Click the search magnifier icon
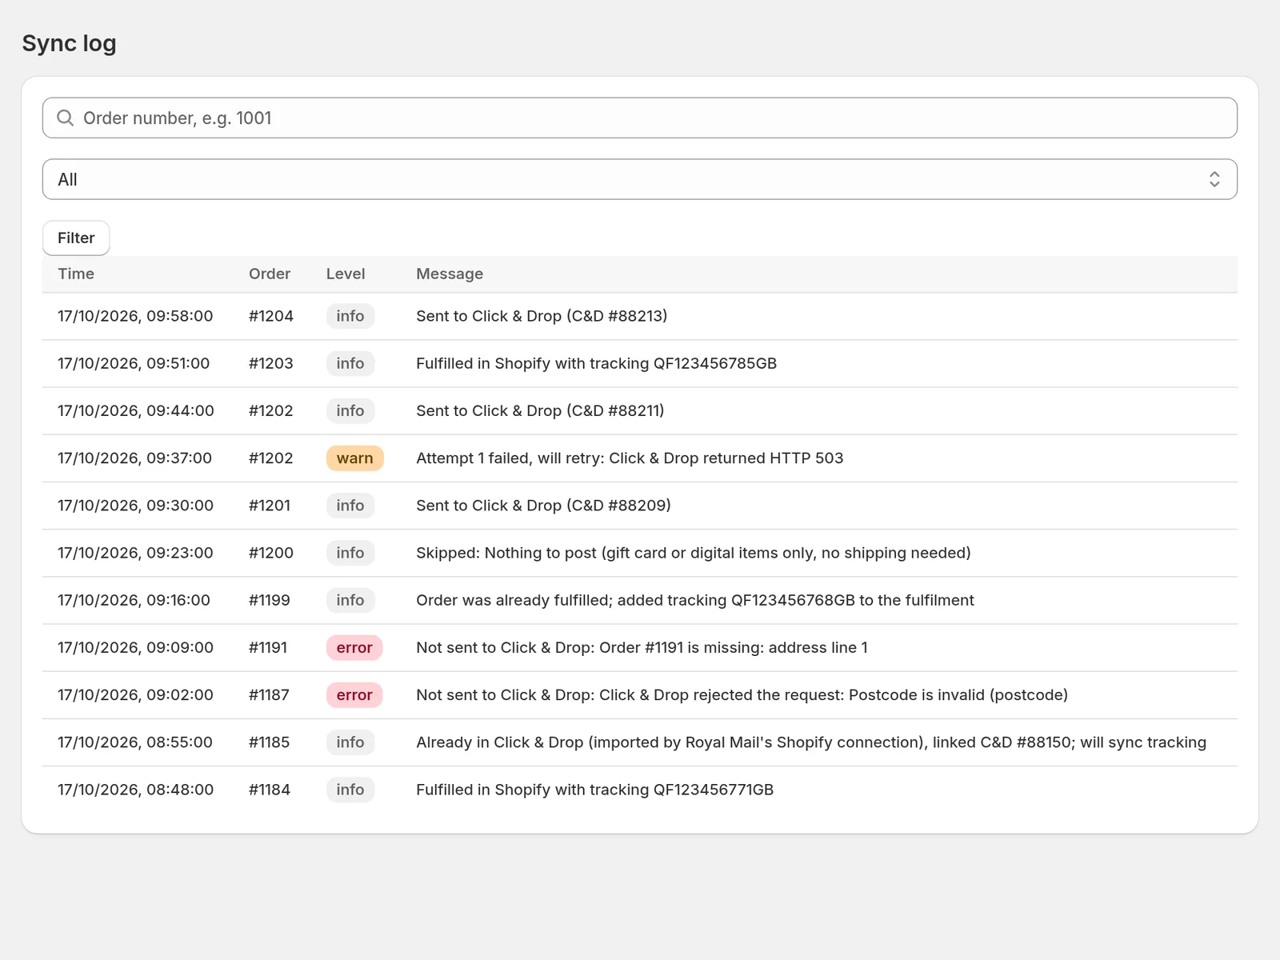The width and height of the screenshot is (1280, 960). 66,118
